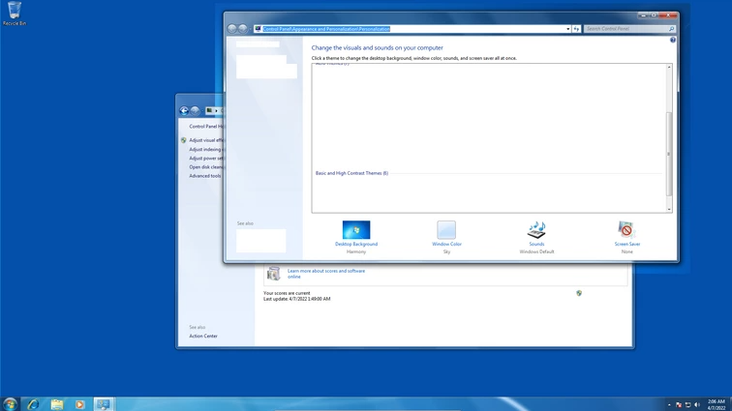Minimize the Personalization window
This screenshot has height=411, width=732.
pyautogui.click(x=643, y=15)
